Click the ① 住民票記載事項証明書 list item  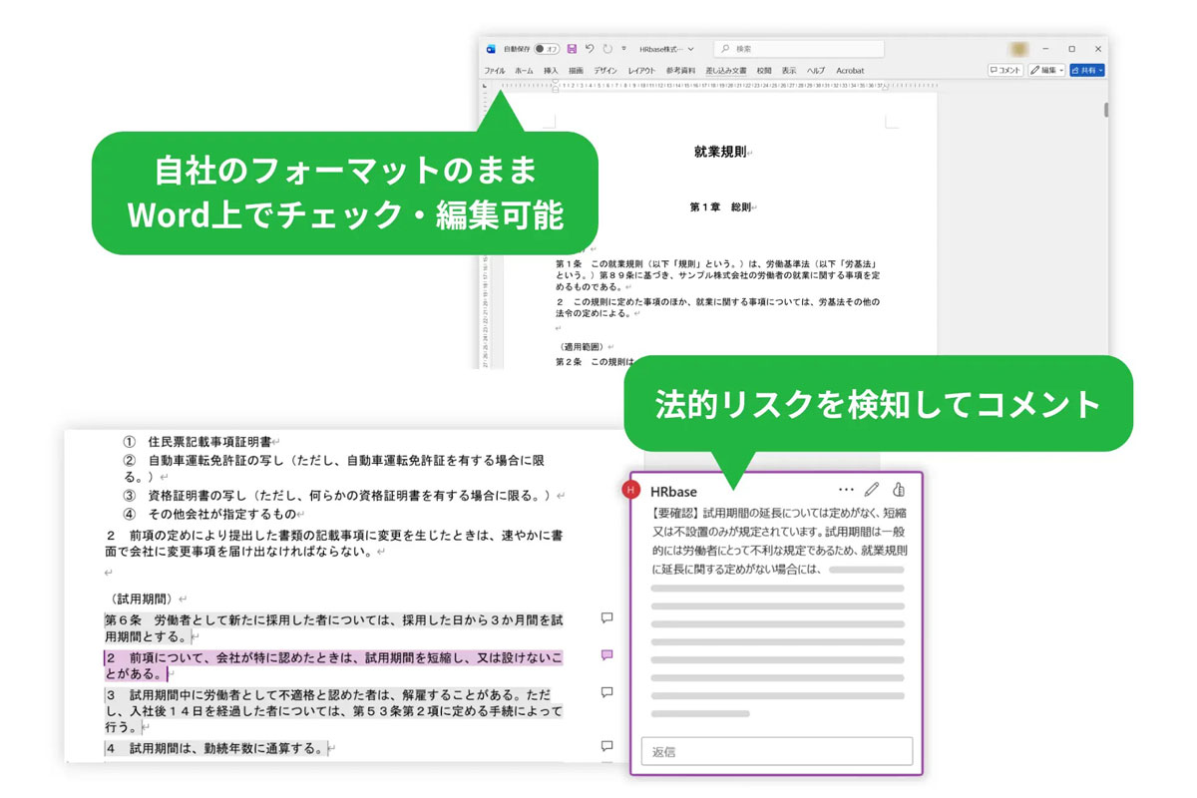tap(198, 440)
